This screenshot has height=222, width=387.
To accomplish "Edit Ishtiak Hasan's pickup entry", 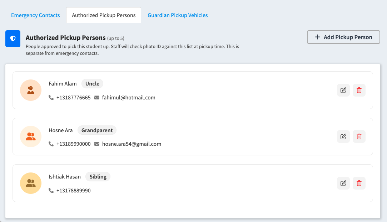I will pyautogui.click(x=343, y=183).
